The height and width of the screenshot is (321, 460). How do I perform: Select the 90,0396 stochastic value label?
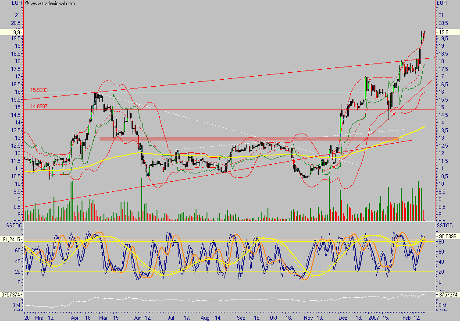pyautogui.click(x=447, y=236)
